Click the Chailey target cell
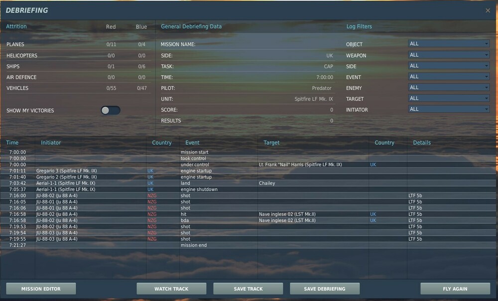The width and height of the screenshot is (498, 301). tap(267, 183)
